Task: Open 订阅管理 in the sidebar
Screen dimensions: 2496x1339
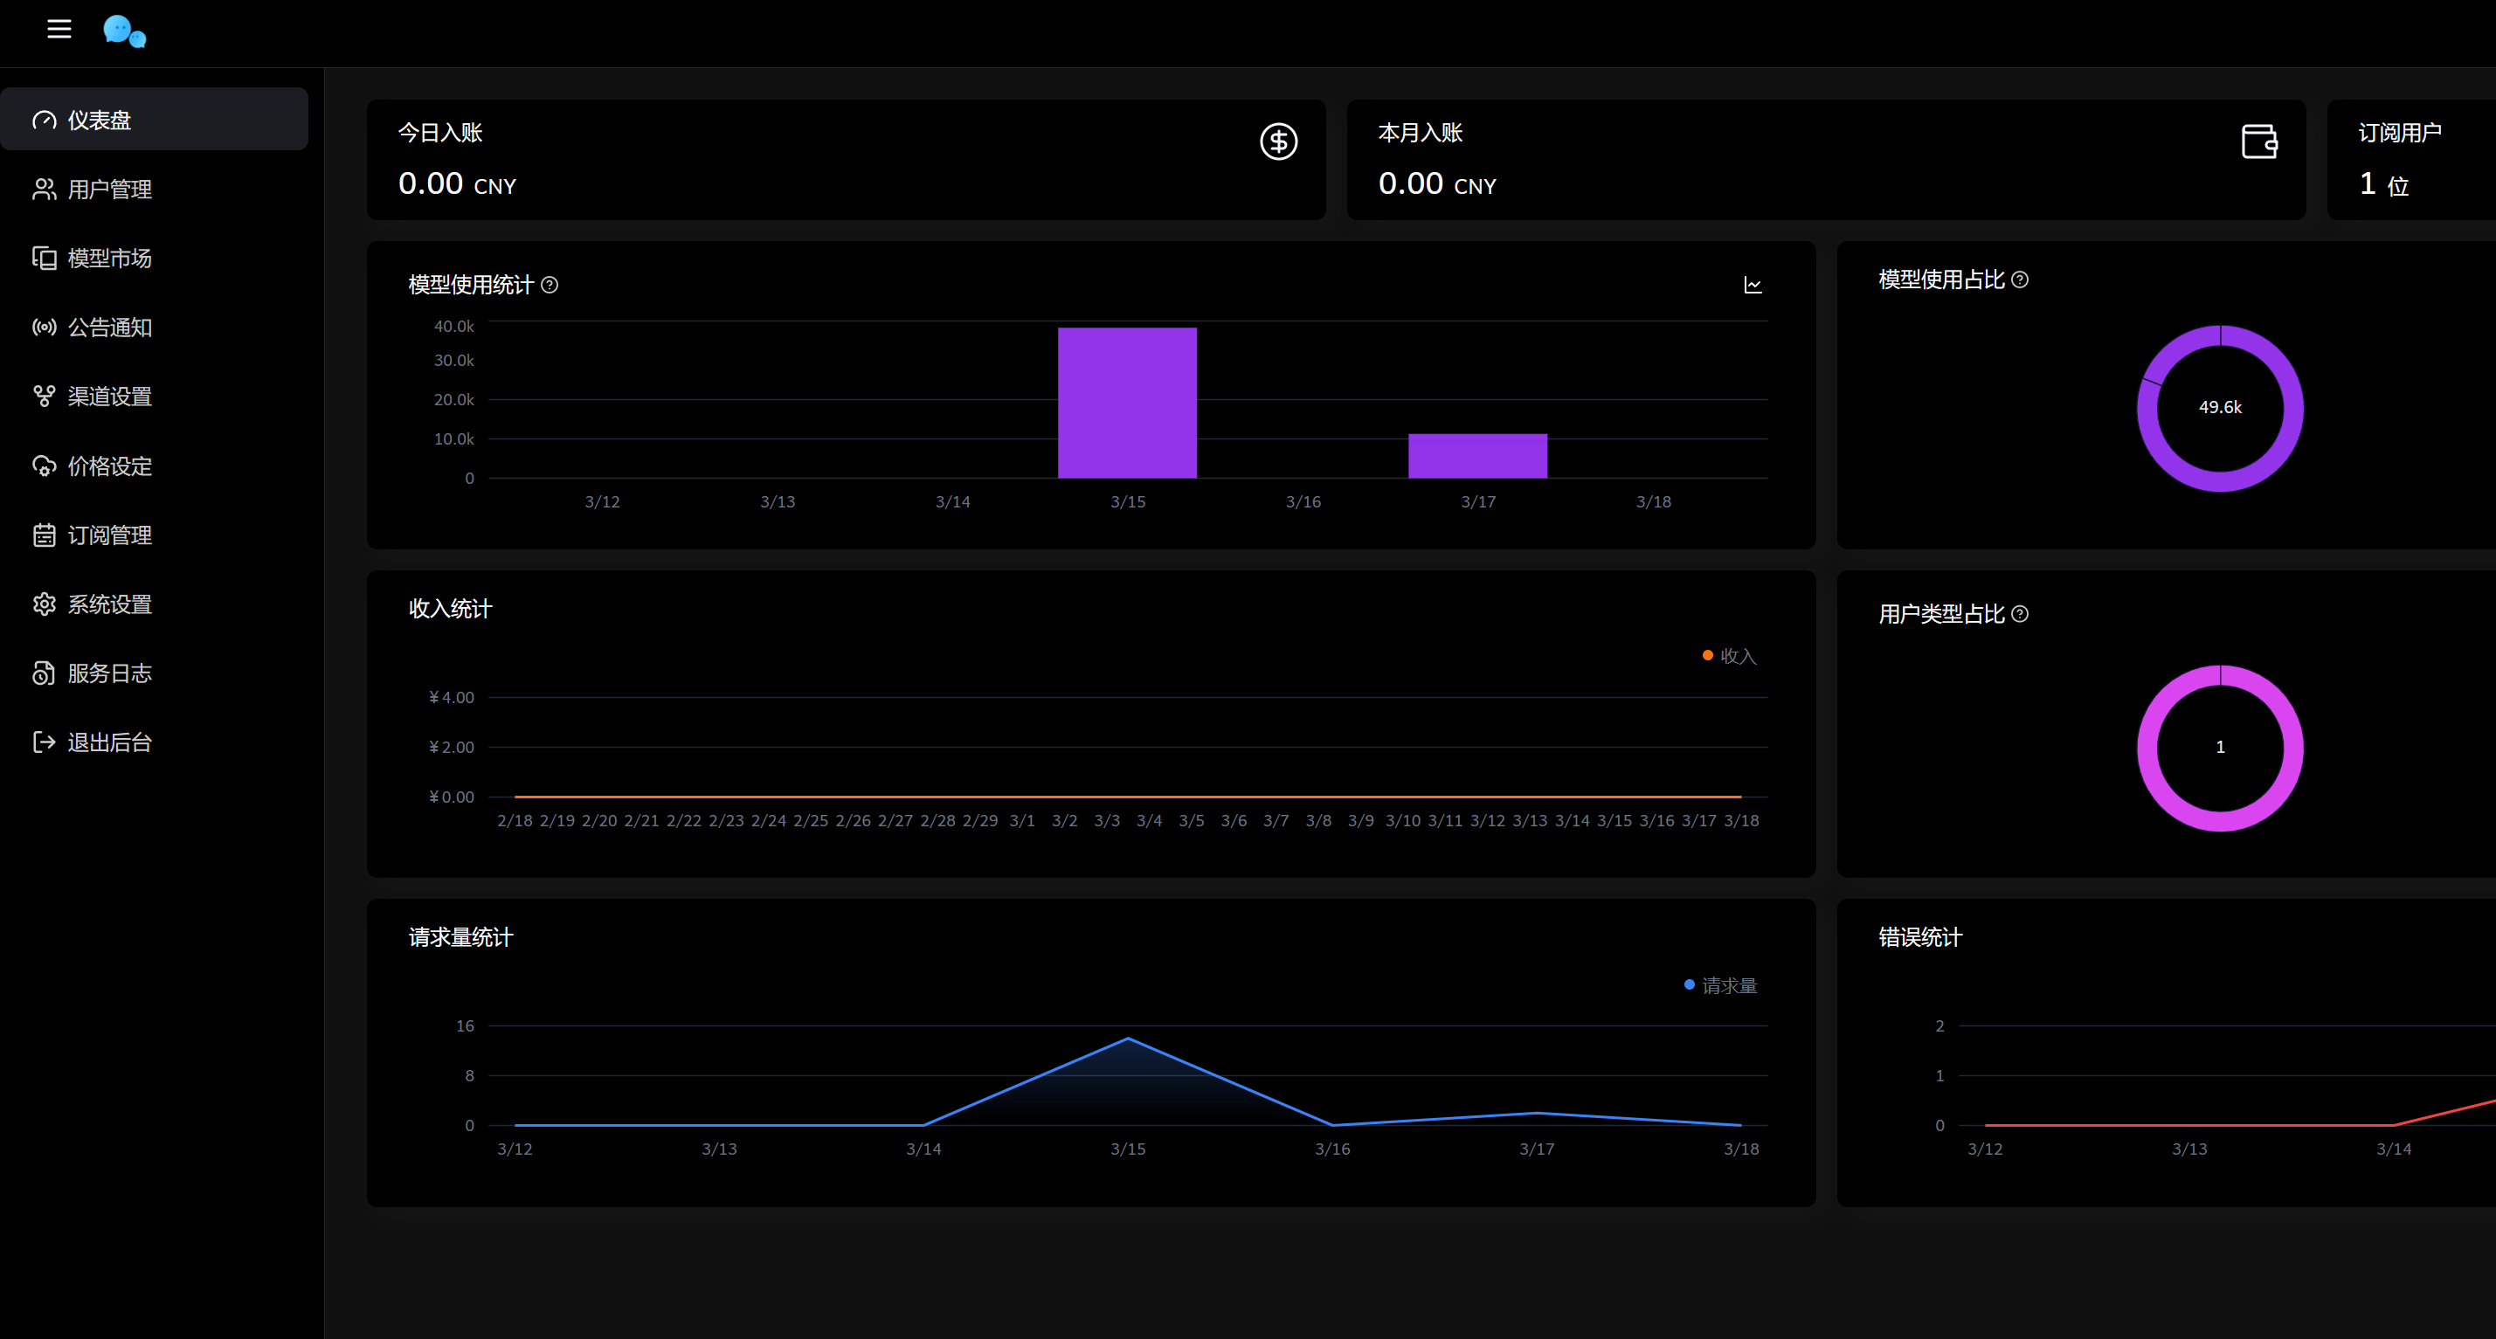Action: tap(155, 535)
